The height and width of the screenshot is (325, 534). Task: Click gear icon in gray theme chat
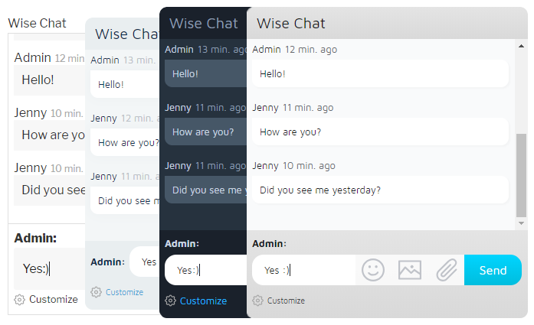pyautogui.click(x=258, y=301)
